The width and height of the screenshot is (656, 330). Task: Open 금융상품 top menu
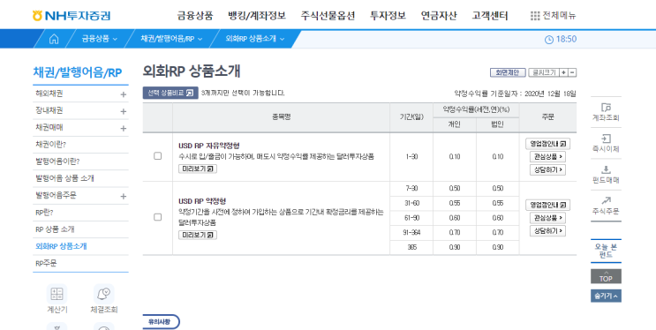pyautogui.click(x=195, y=16)
